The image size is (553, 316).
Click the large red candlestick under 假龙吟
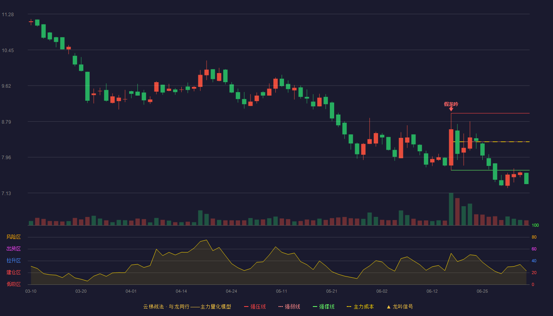point(451,147)
